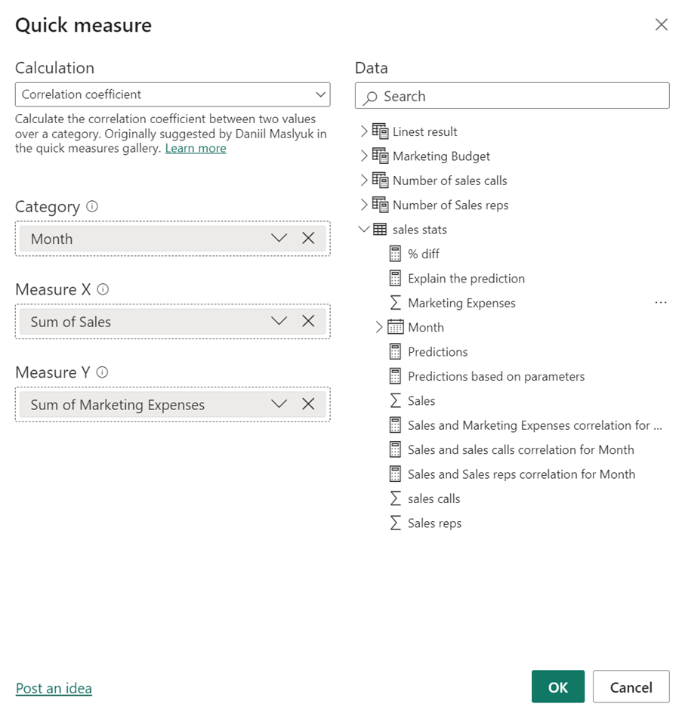Click the Predictions measure calculator icon
Viewport: 682px width, 713px height.
coord(395,352)
